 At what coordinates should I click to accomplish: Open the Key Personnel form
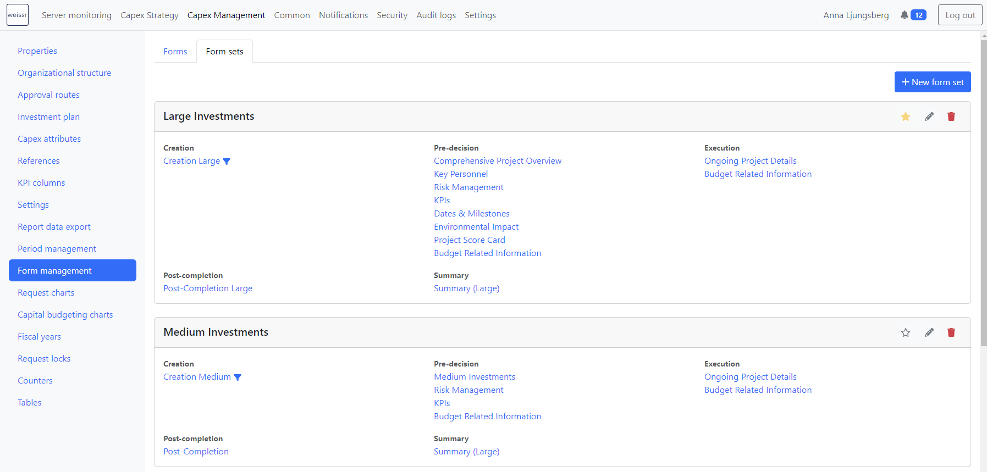point(461,174)
